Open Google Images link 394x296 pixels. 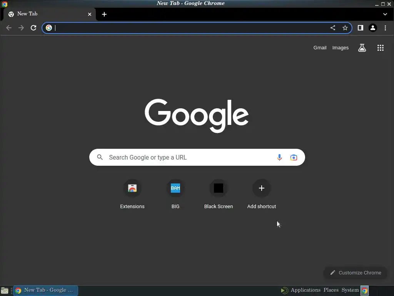340,47
